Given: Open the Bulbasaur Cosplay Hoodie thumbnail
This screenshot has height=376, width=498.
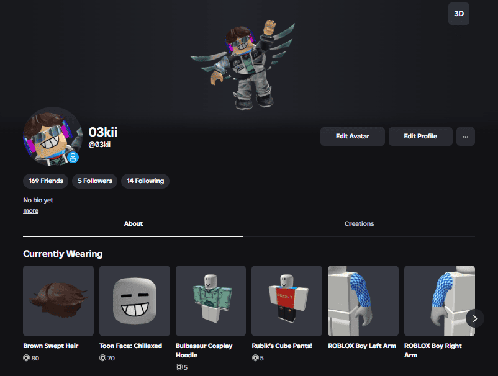Looking at the screenshot, I should tap(211, 301).
